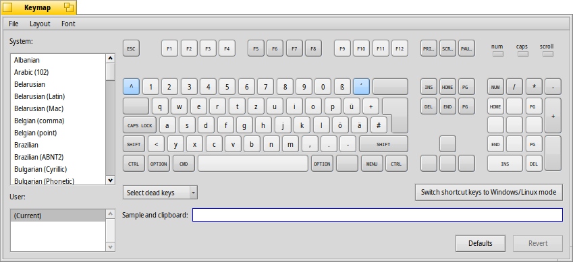Click the CMD key

coord(184,164)
